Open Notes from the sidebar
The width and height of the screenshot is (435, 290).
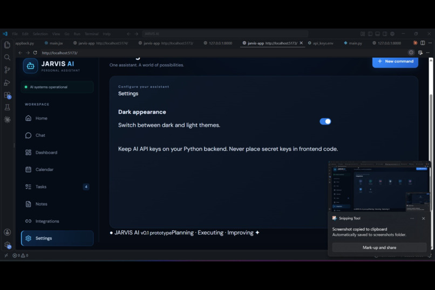click(x=57, y=204)
